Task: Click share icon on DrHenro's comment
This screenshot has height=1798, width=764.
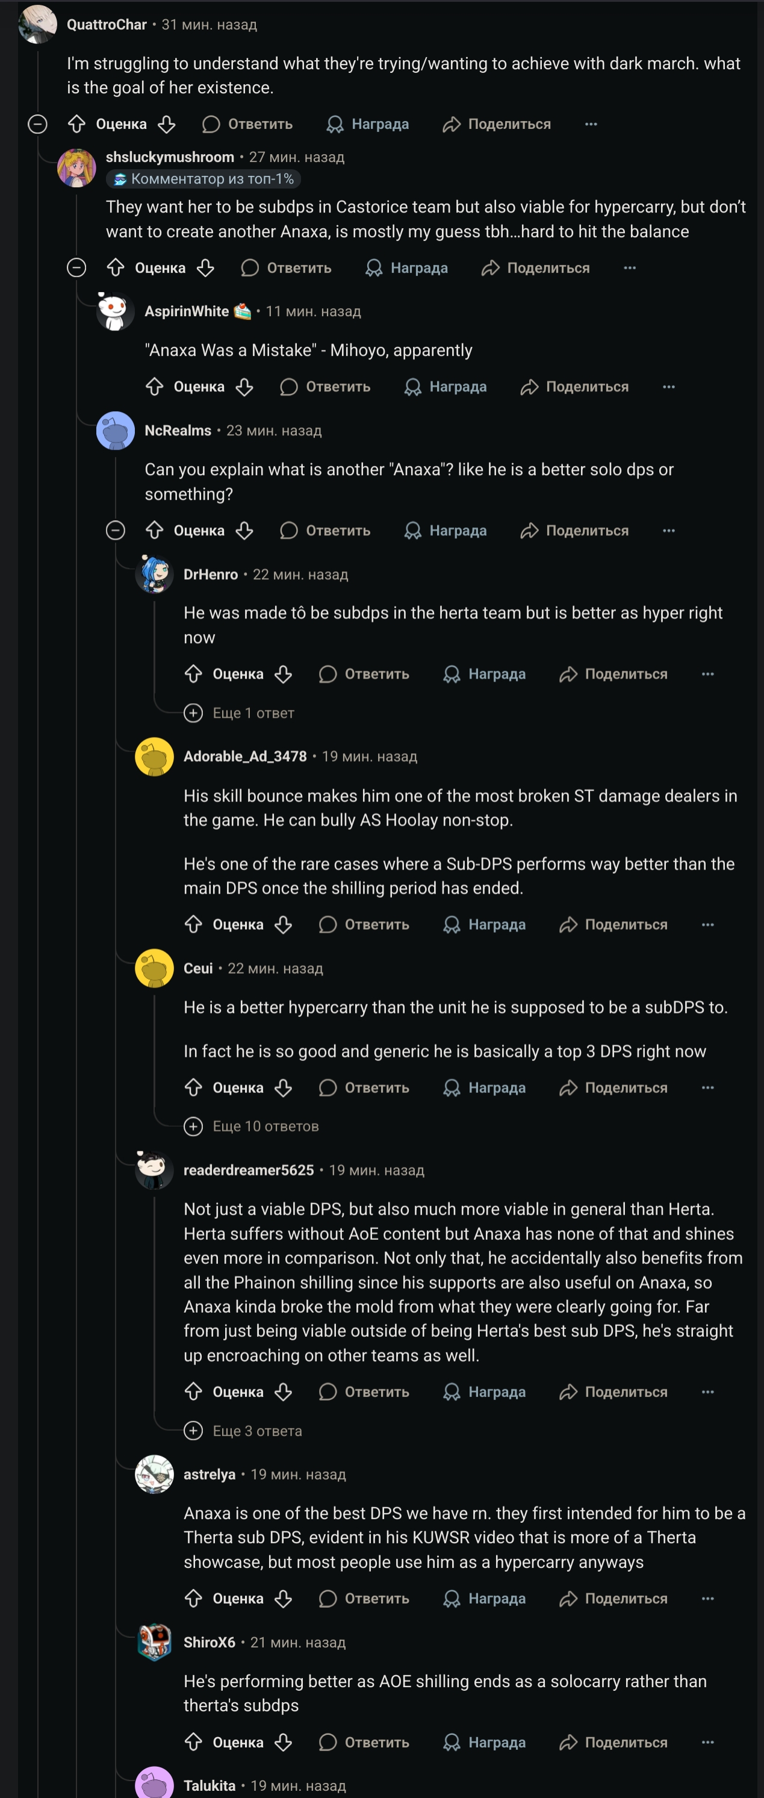Action: pos(569,674)
